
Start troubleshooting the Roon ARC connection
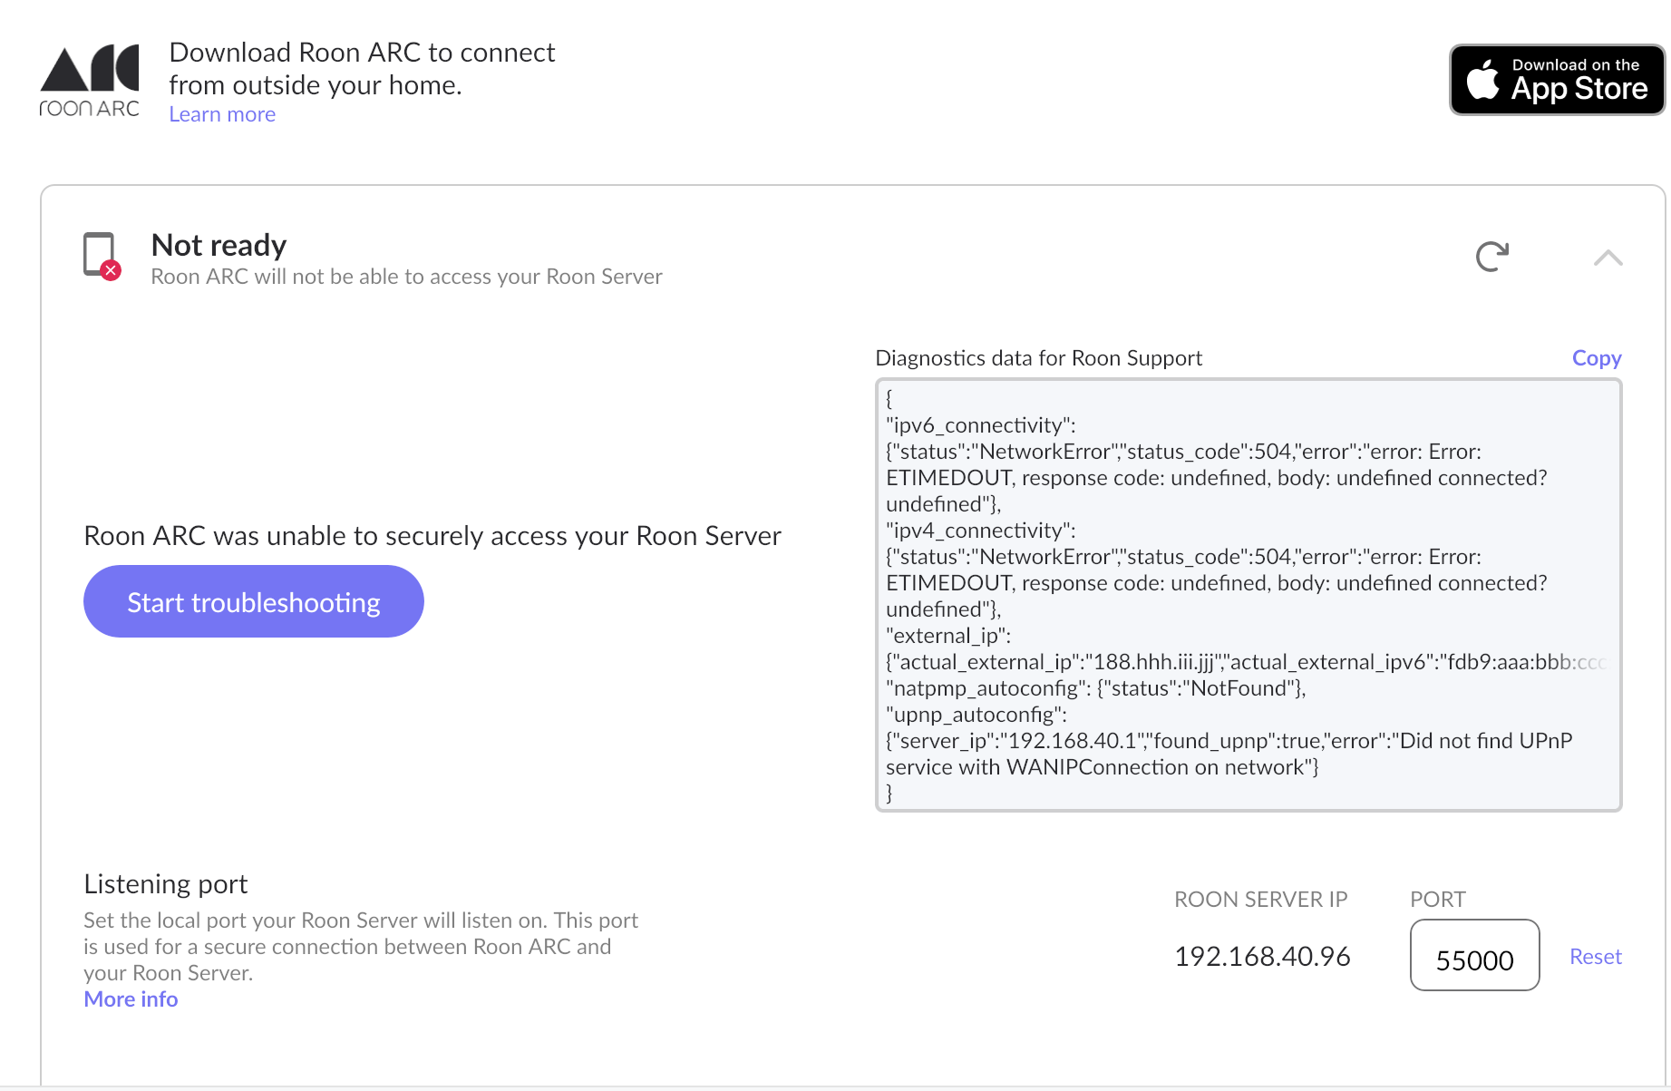(x=254, y=601)
